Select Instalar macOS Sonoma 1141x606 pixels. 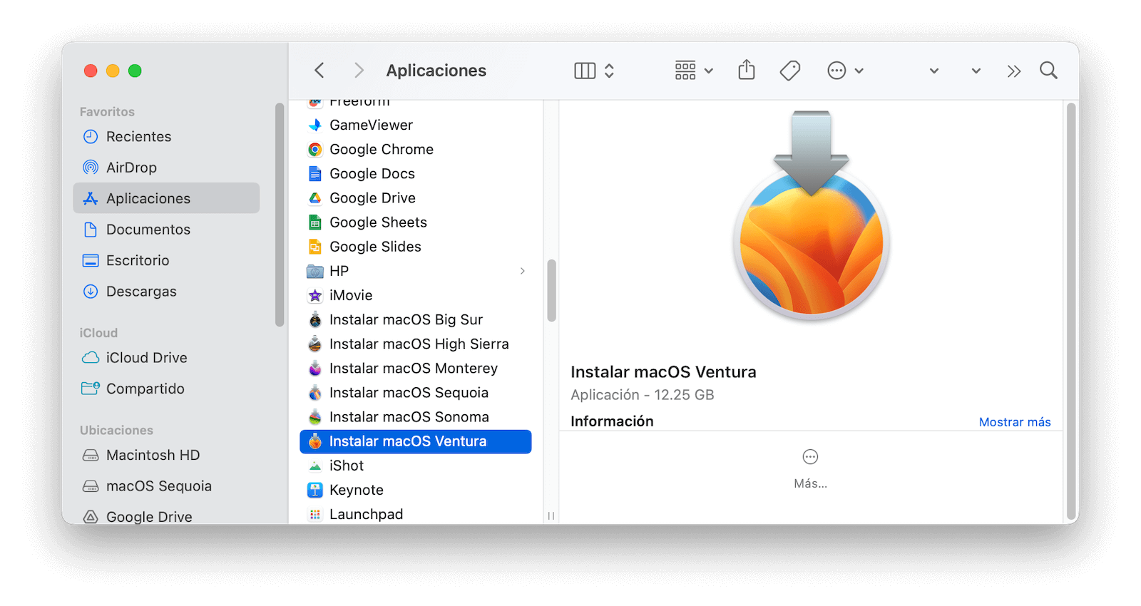[x=416, y=416]
